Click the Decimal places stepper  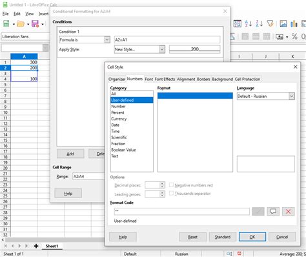point(162,185)
